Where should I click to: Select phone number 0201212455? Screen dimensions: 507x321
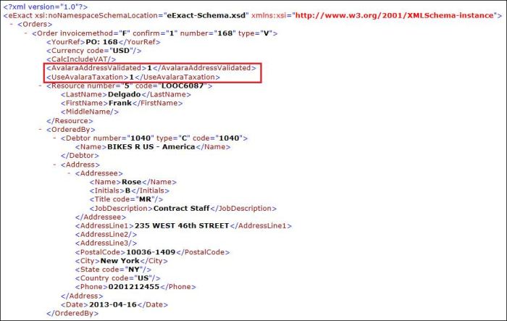(134, 287)
